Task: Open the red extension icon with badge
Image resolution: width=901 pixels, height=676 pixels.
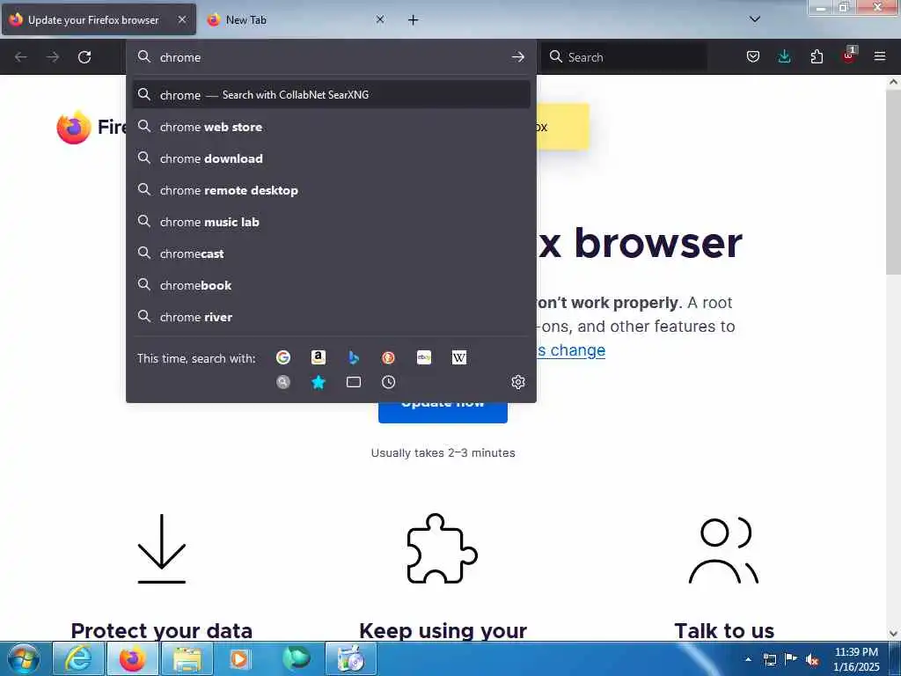Action: (849, 55)
